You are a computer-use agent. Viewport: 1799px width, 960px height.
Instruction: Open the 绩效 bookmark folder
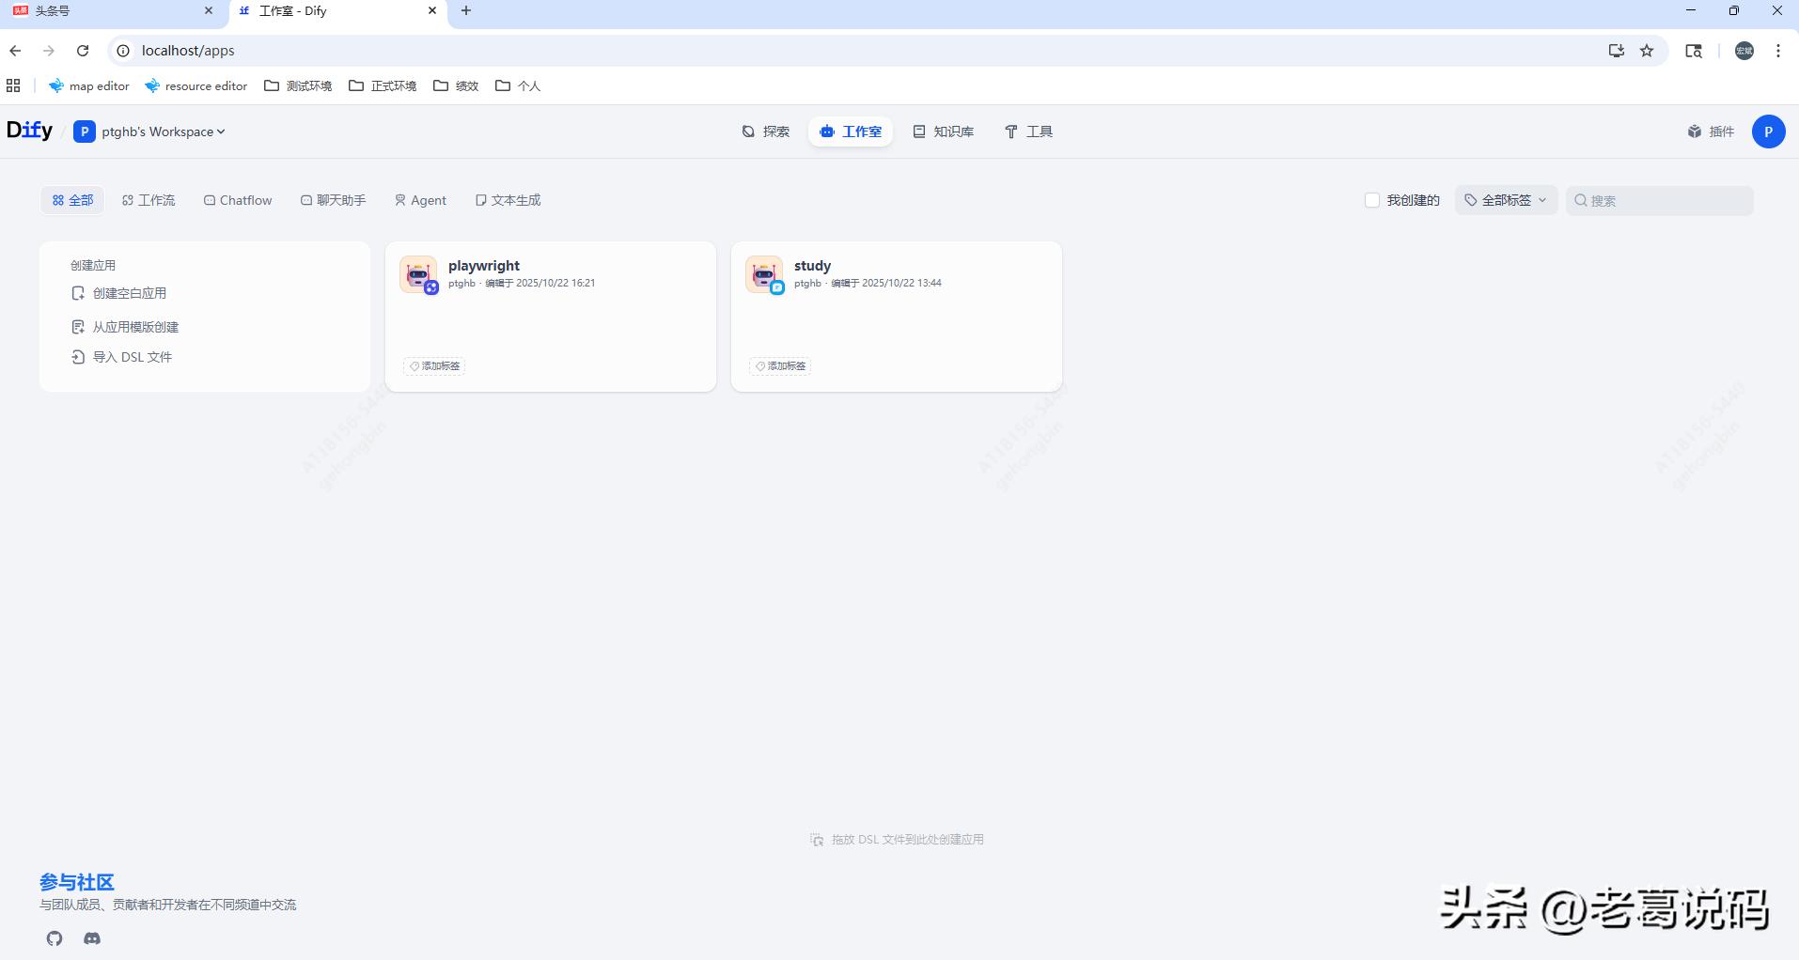(x=456, y=85)
